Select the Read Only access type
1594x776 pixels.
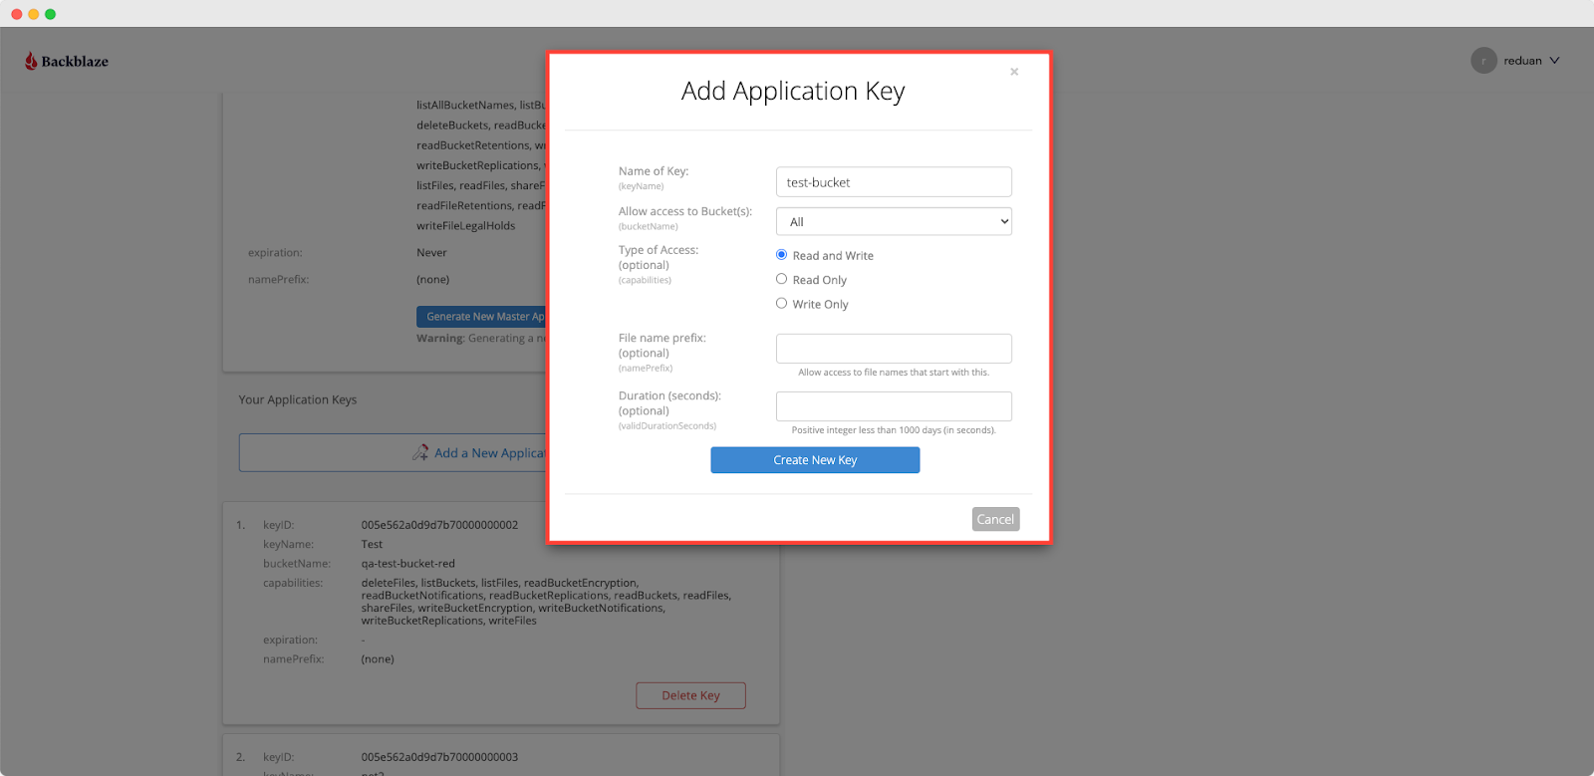(782, 280)
